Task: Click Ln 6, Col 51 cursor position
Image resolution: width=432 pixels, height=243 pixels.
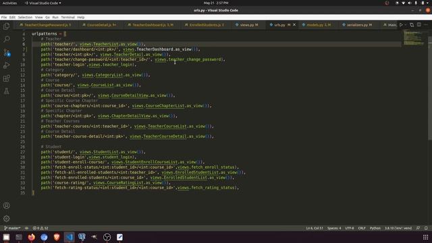Action: coord(315,228)
